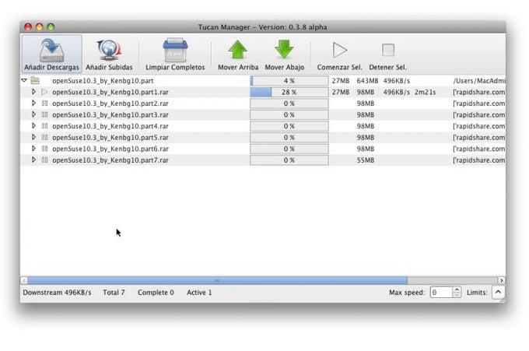Click the scrollbar left arrow
Screen dimensions: 529x351
23,280
